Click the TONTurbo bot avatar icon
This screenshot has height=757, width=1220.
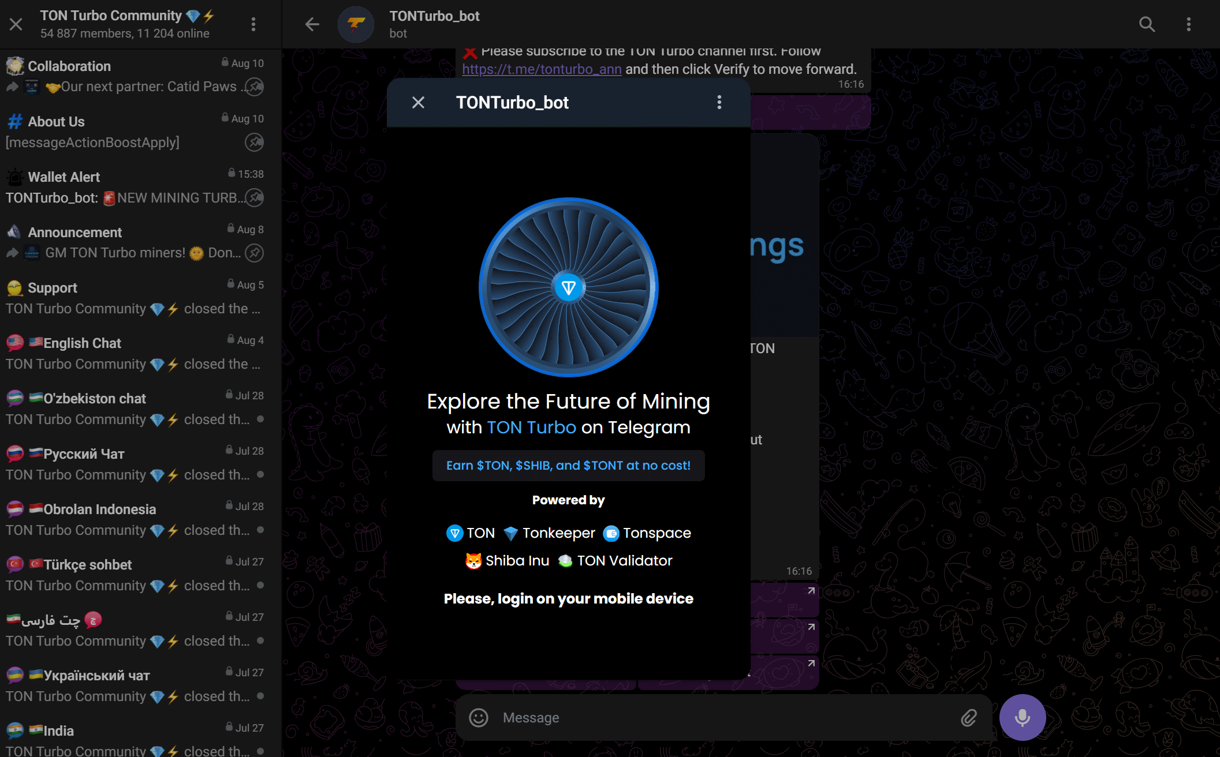356,24
